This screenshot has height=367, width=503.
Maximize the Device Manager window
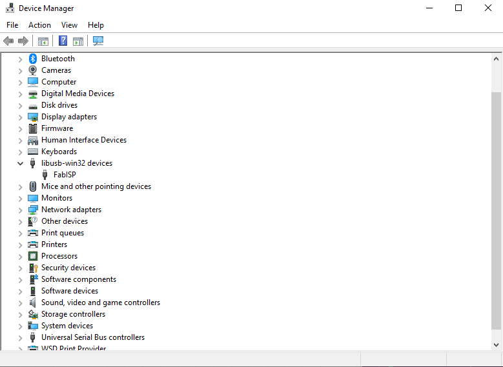458,8
